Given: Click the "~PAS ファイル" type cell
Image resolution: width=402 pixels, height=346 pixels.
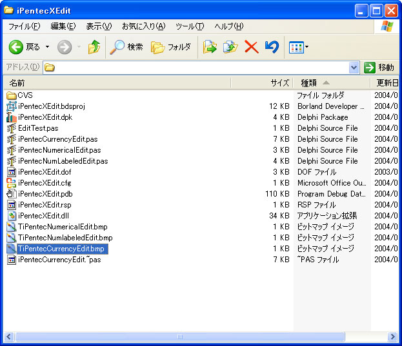Looking at the screenshot, I should pos(318,260).
